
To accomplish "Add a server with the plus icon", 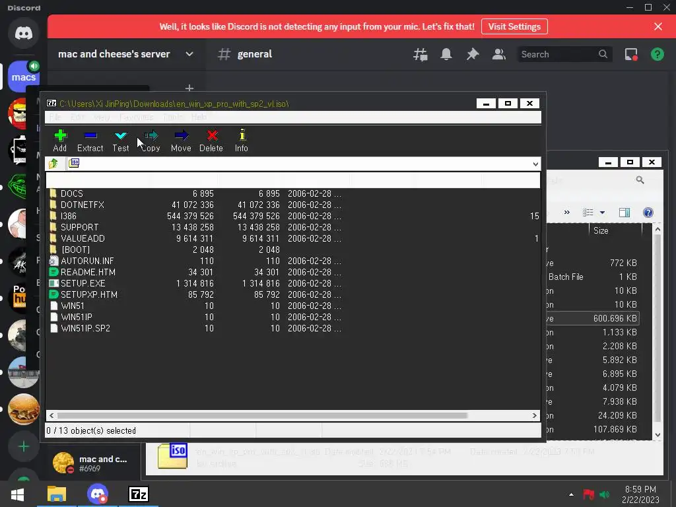I will tap(24, 447).
